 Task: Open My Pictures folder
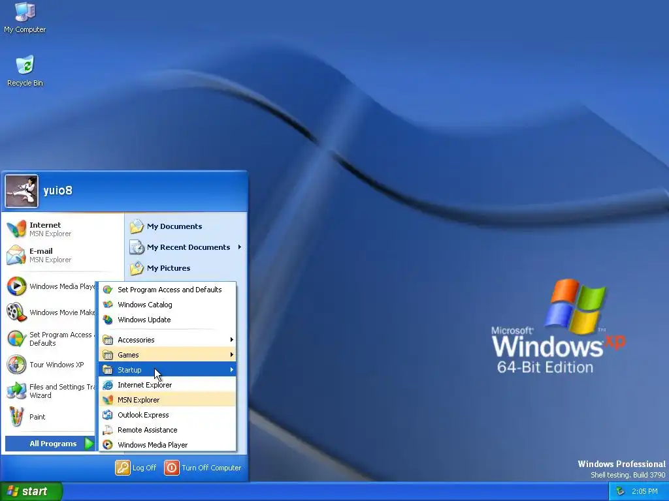tap(186, 268)
